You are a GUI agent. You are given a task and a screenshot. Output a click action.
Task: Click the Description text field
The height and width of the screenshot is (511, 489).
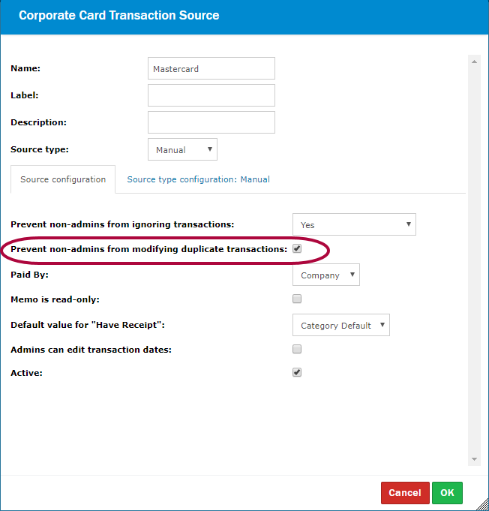211,122
